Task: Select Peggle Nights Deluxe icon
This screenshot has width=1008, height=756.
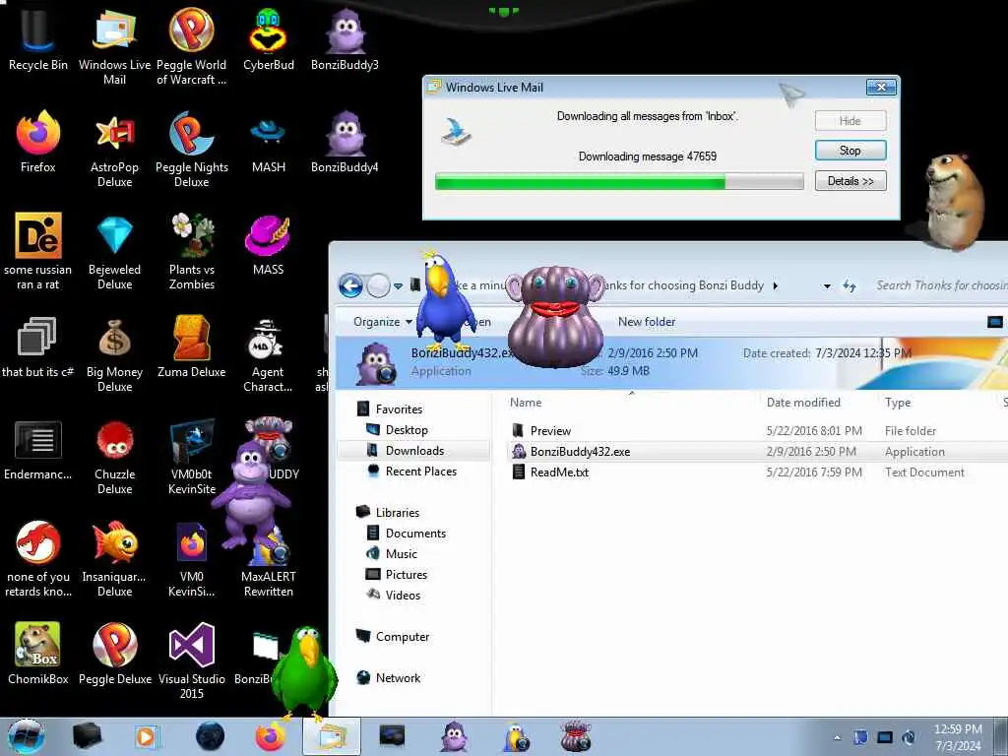Action: (192, 149)
